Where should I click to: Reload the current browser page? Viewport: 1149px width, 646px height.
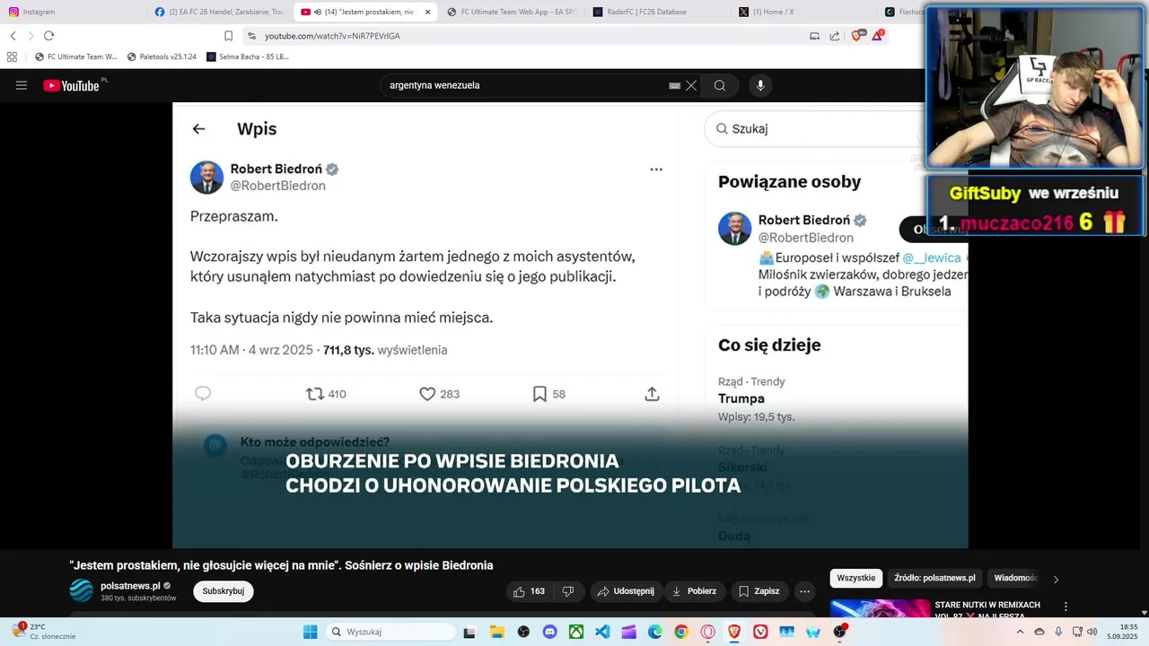48,36
